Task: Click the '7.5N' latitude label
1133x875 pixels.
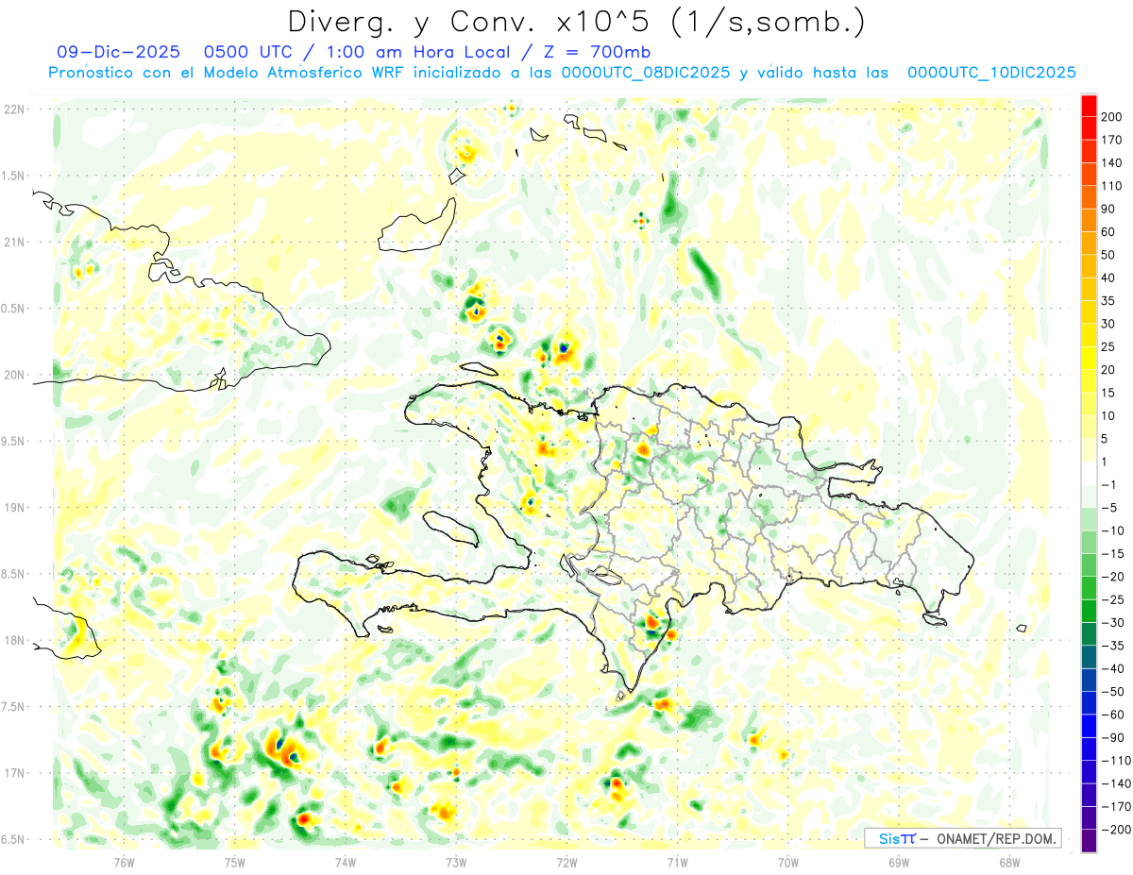Action: click(x=13, y=706)
